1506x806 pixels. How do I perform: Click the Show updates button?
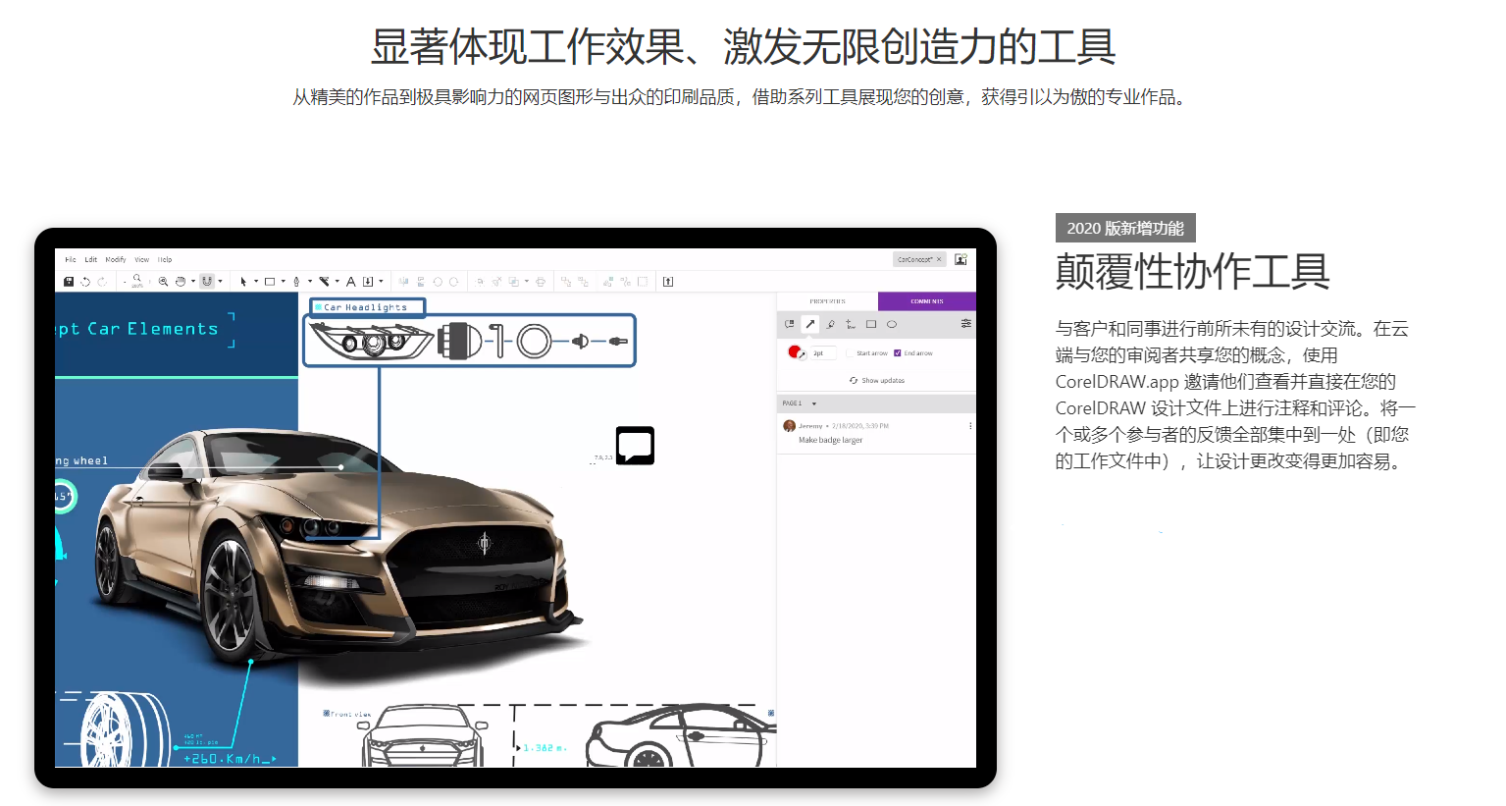[x=877, y=381]
